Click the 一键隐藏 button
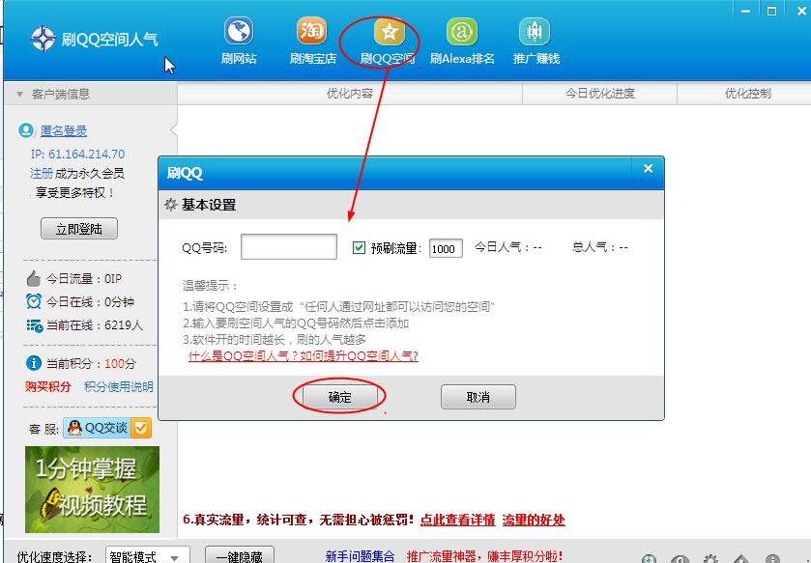Screen dimensions: 811x563 click(x=240, y=556)
